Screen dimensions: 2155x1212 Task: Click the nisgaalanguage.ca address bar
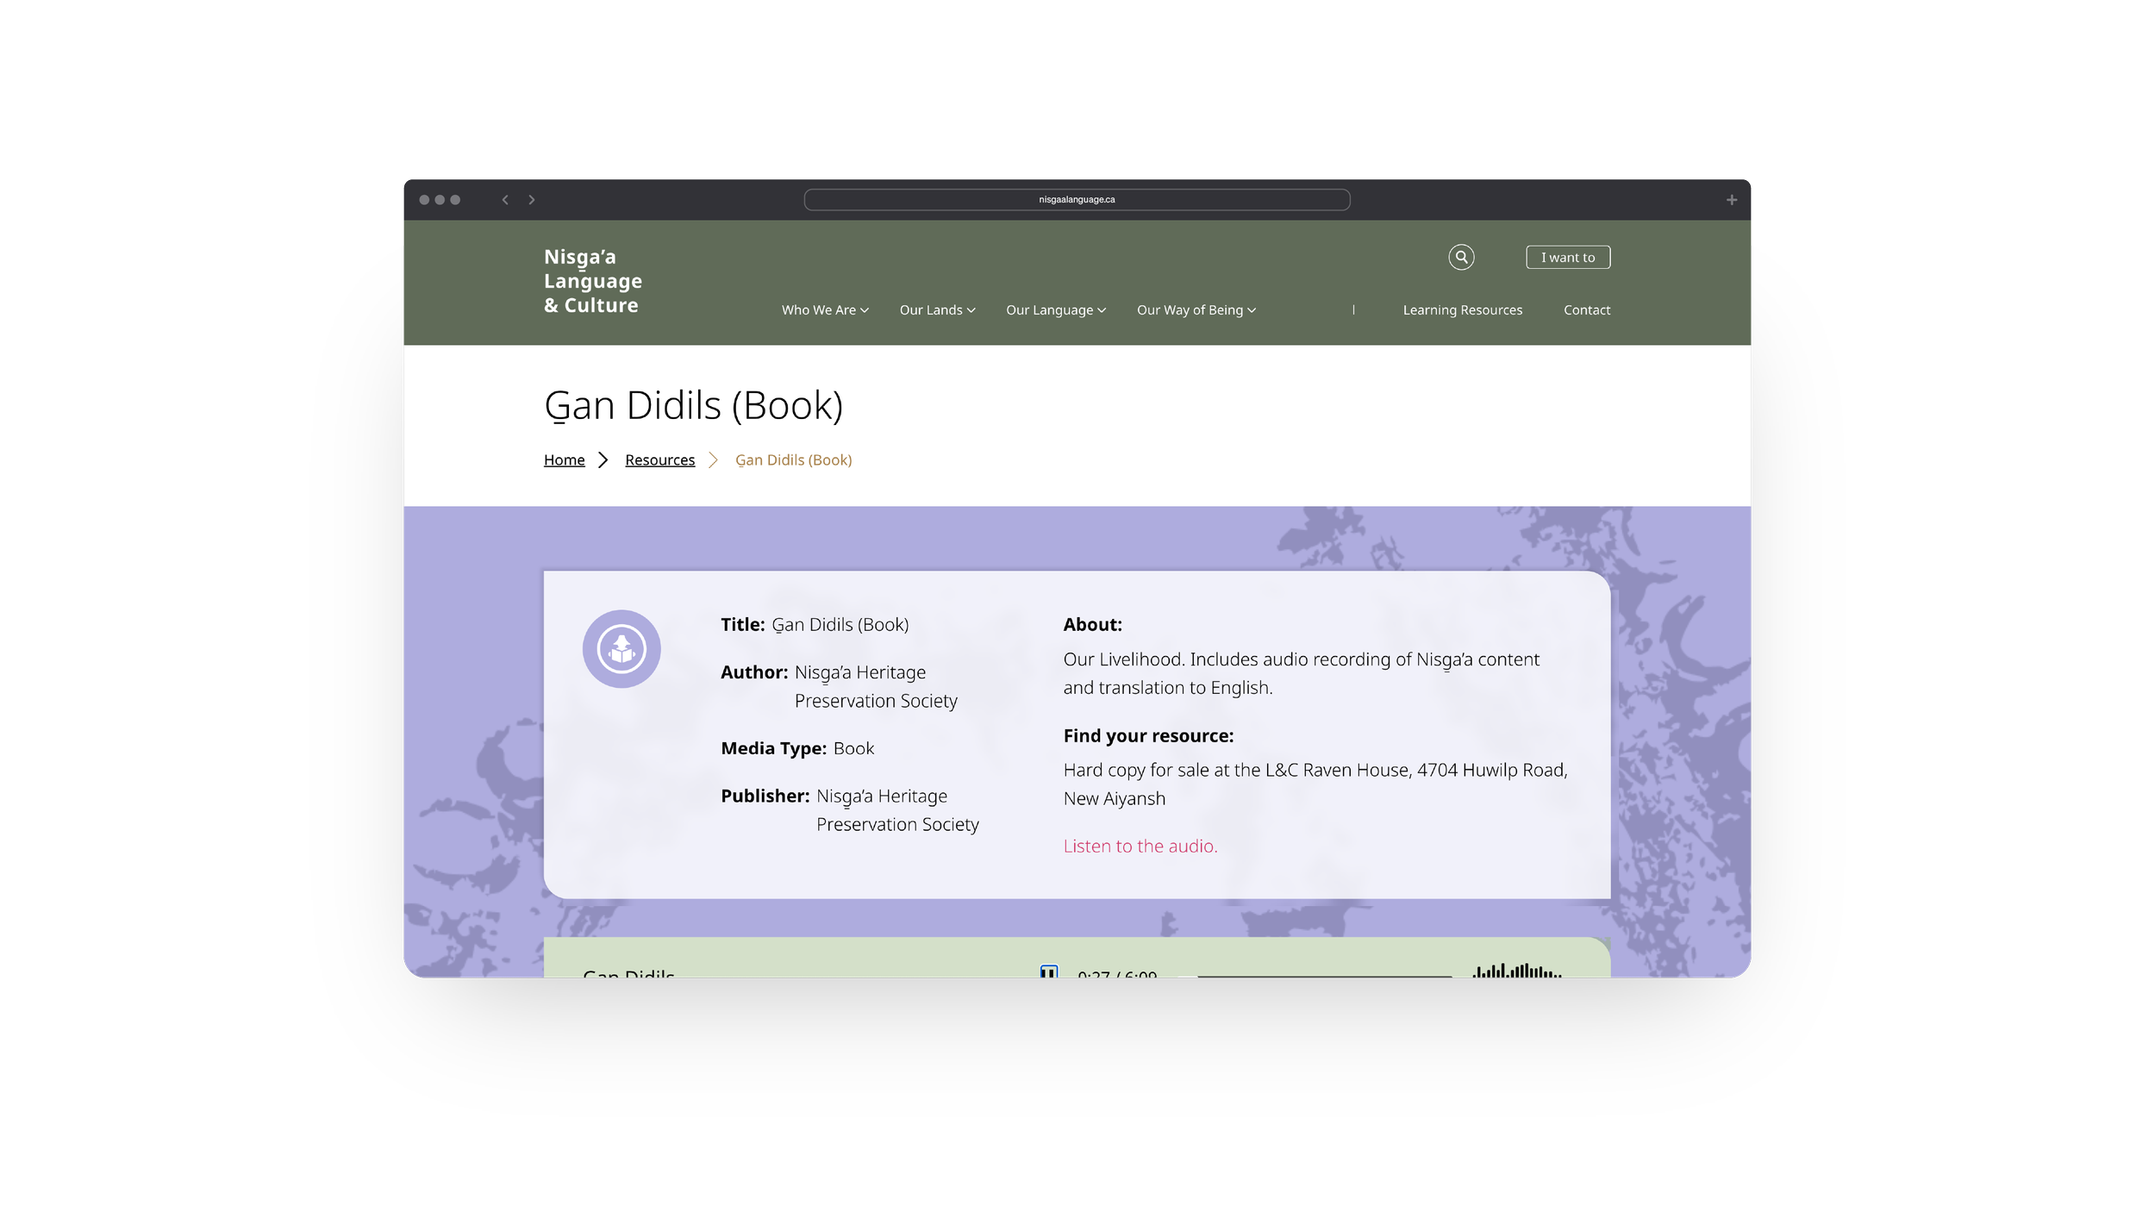point(1076,199)
